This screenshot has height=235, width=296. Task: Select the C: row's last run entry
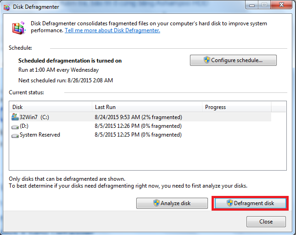(138, 117)
